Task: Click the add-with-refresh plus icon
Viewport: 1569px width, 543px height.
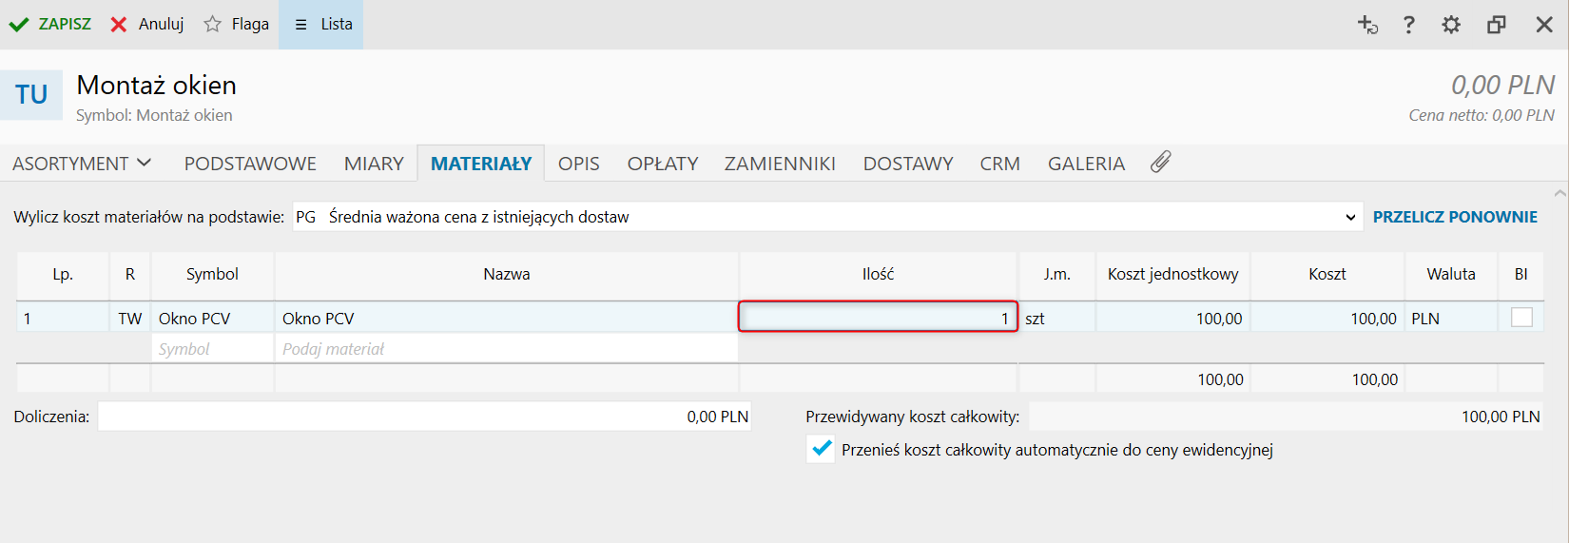Action: coord(1367,25)
